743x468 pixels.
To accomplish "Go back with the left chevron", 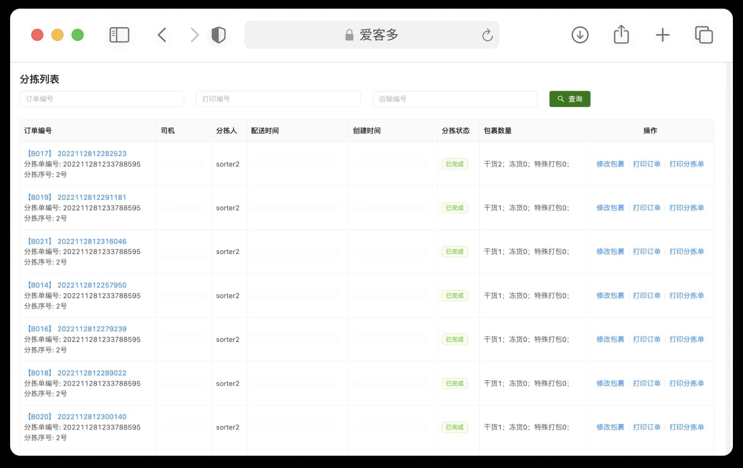I will pyautogui.click(x=162, y=35).
